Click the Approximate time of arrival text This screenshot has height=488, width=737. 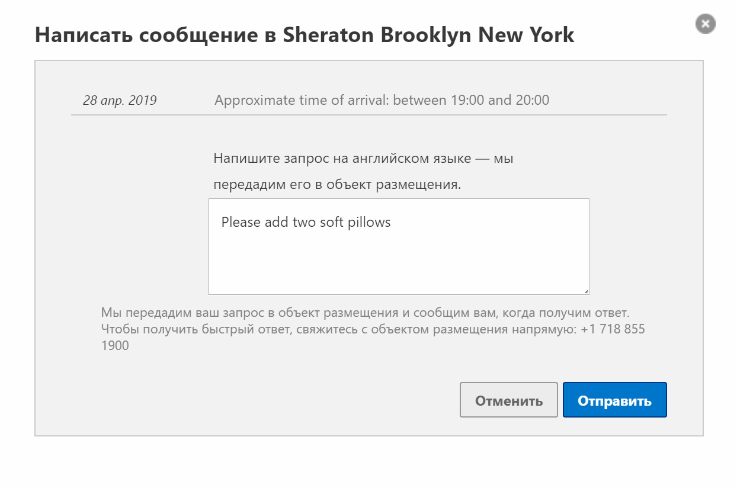tap(382, 100)
